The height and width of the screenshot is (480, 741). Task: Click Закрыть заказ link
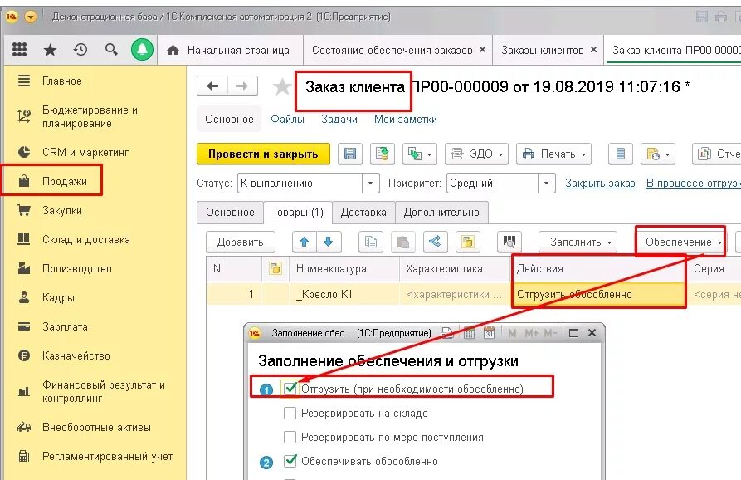tap(600, 183)
